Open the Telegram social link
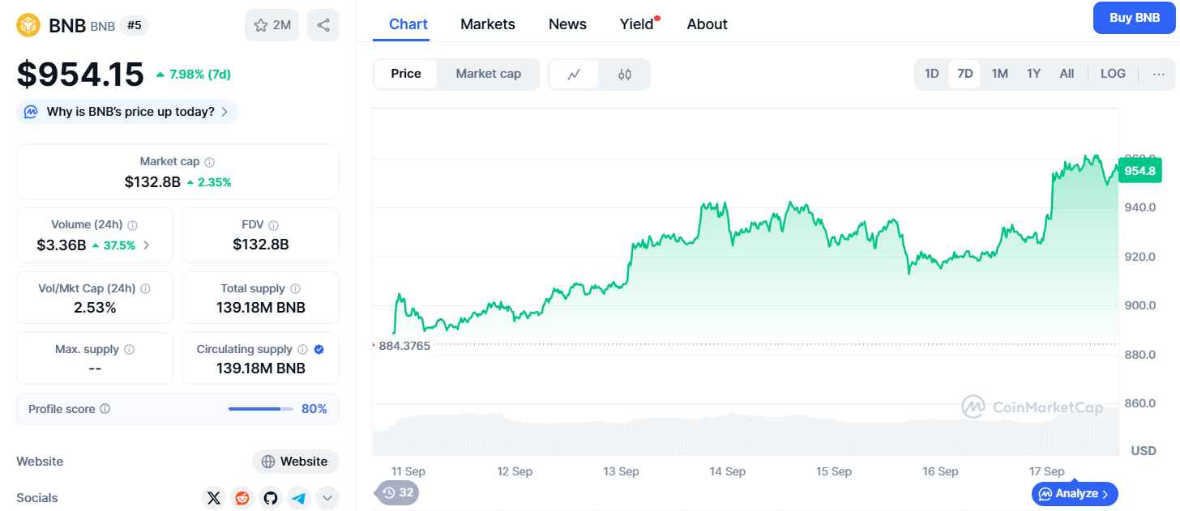 tap(299, 498)
